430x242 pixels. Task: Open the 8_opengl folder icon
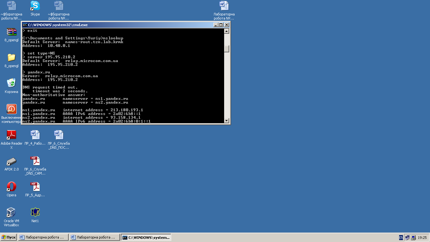click(11, 60)
